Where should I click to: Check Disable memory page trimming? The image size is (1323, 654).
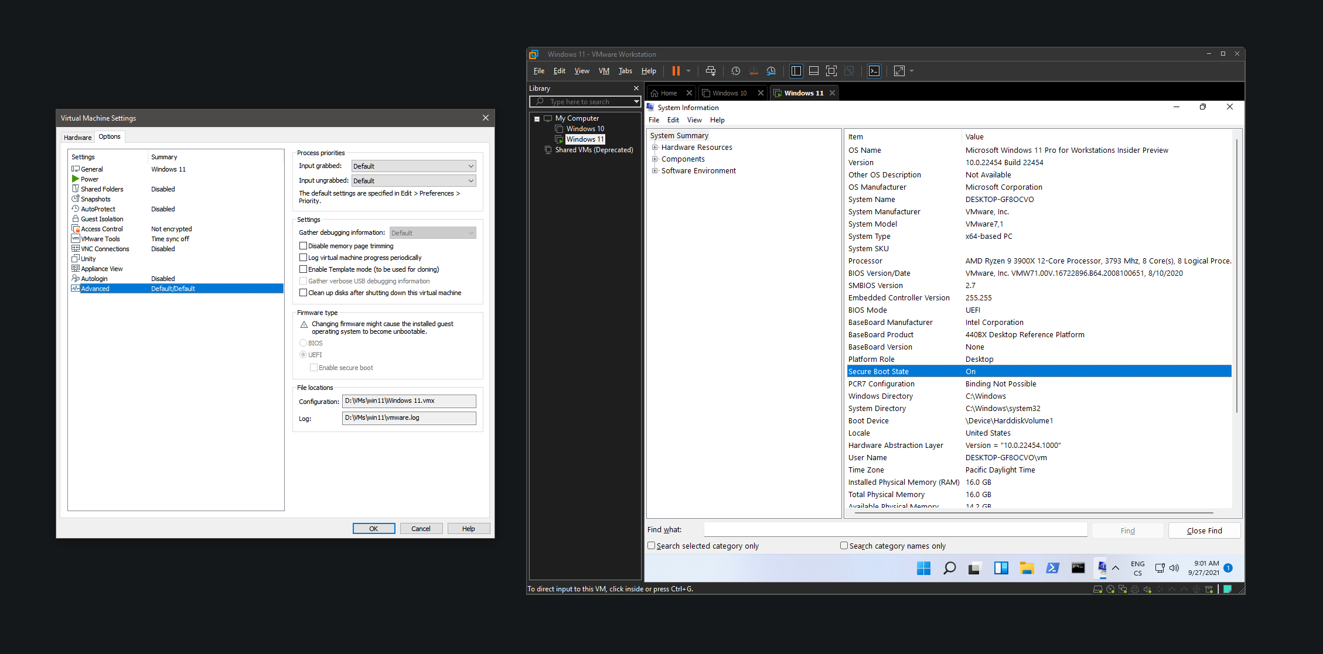(x=303, y=246)
